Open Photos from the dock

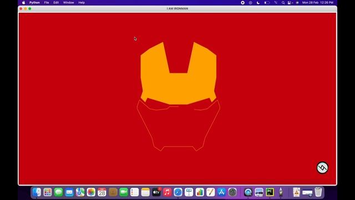(x=91, y=192)
